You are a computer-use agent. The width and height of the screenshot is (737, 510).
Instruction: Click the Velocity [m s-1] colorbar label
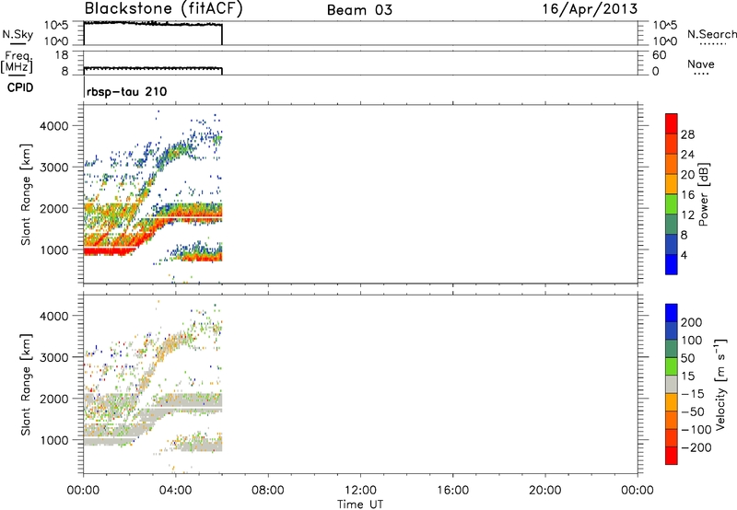(x=720, y=384)
